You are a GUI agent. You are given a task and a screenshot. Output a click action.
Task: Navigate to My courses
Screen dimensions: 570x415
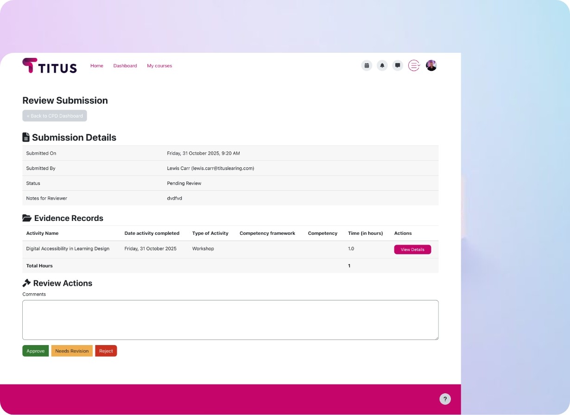(x=159, y=66)
